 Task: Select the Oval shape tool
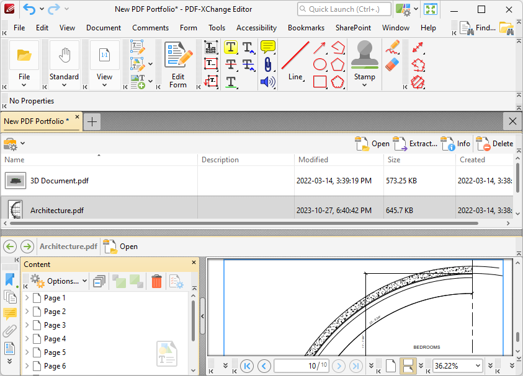point(320,64)
